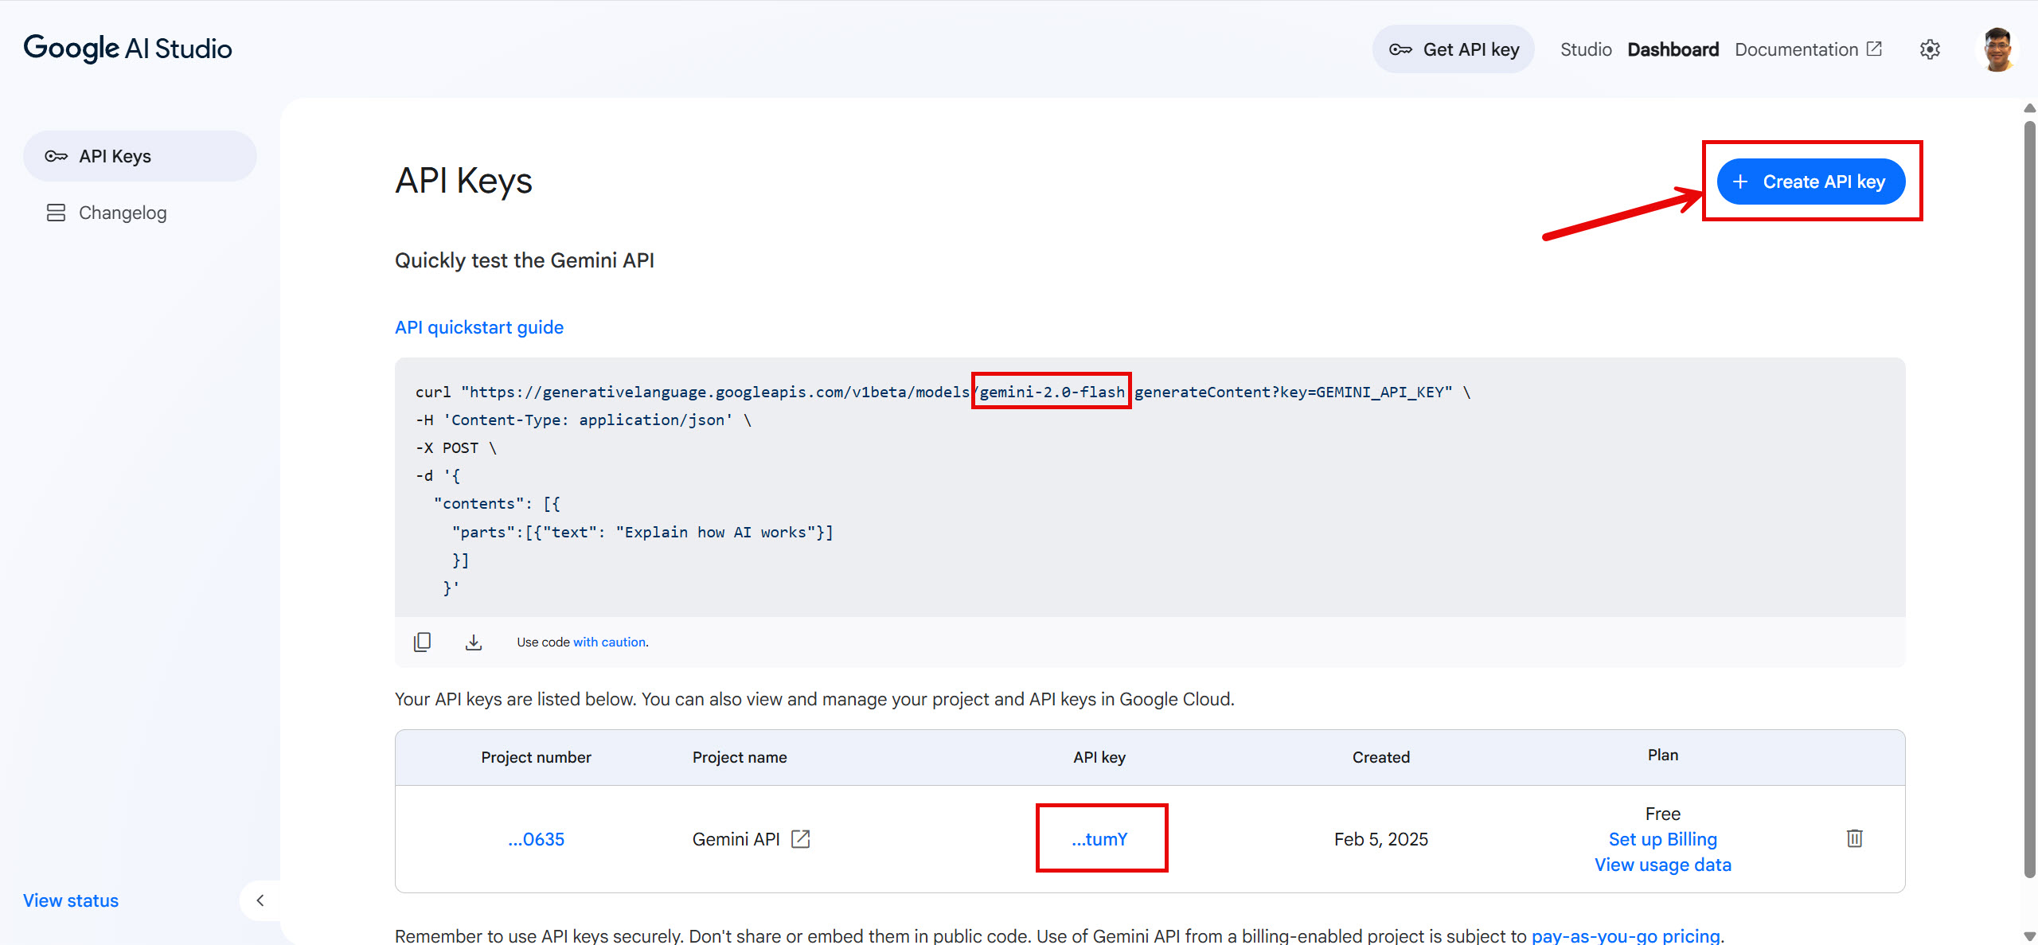2038x945 pixels.
Task: Click 'Quickly test the Gemini API' text
Action: [525, 260]
